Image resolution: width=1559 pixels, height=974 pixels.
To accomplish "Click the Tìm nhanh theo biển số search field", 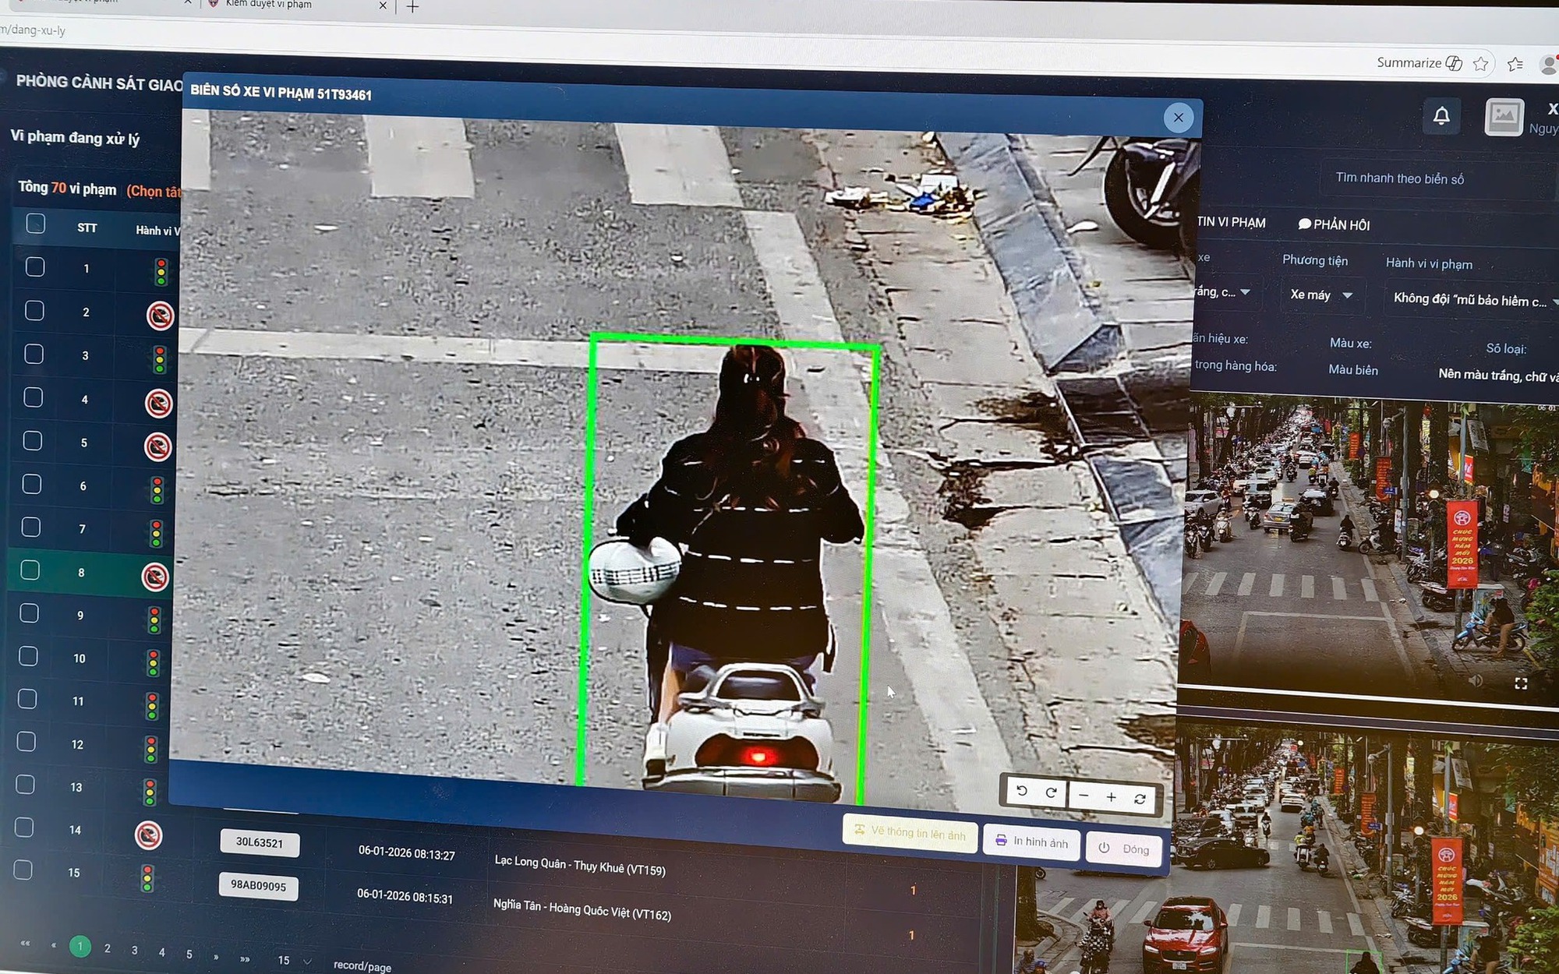I will (x=1399, y=178).
